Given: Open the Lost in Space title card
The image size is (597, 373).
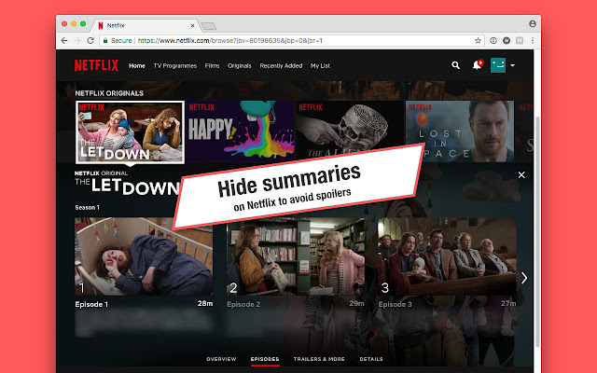Looking at the screenshot, I should coord(460,131).
